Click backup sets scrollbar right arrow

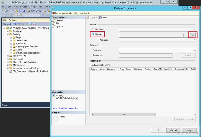click(x=194, y=115)
